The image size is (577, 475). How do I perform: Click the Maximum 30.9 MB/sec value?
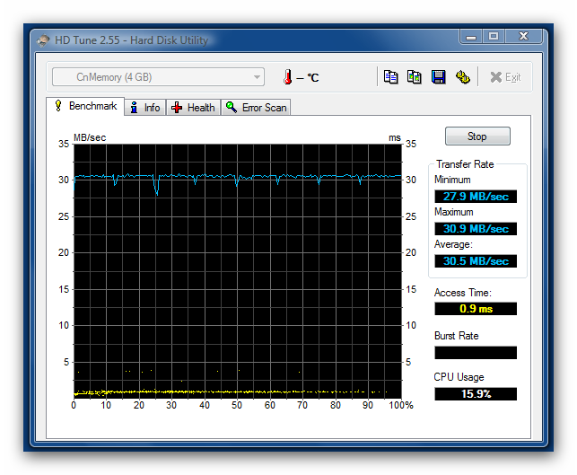[x=476, y=229]
